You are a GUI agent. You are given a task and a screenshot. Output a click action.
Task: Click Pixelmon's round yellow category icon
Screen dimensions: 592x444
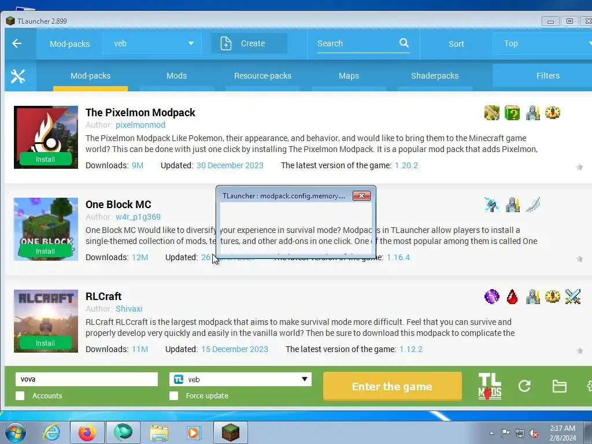coord(552,113)
